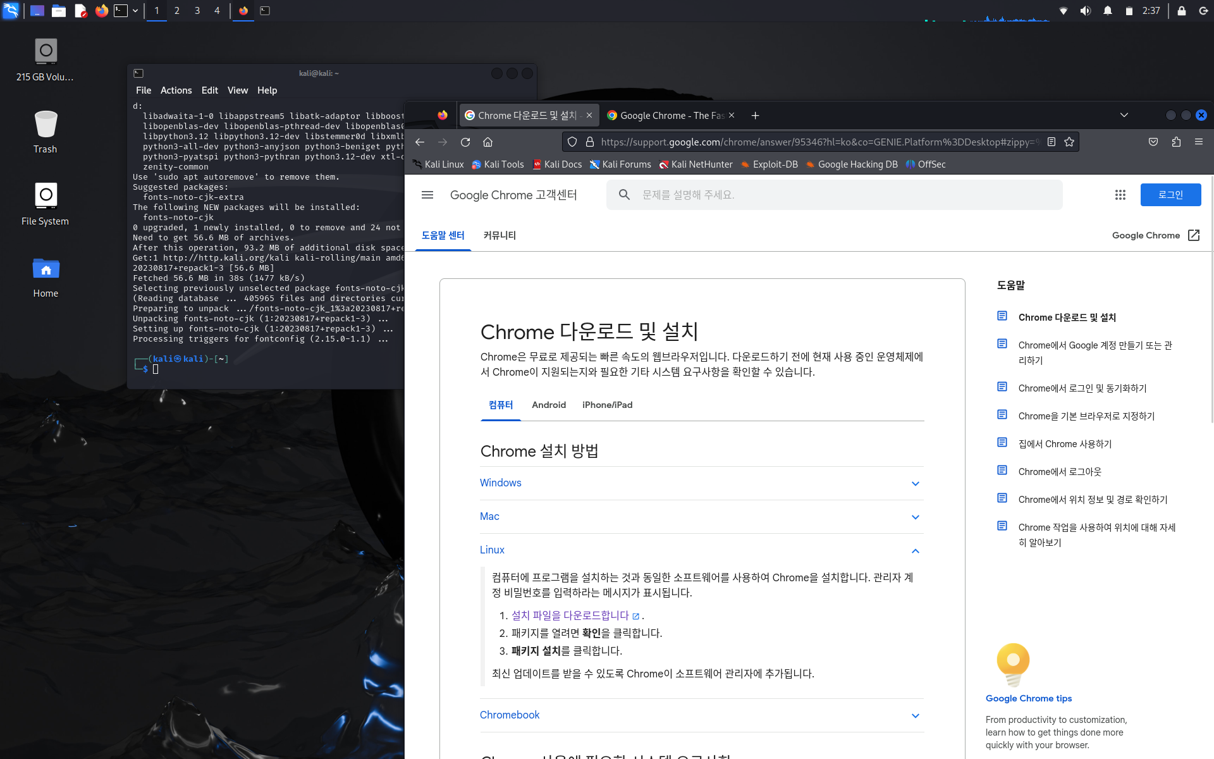Click the Firefox home icon
The image size is (1214, 759).
click(x=487, y=142)
